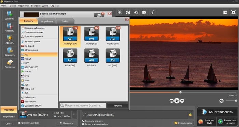The width and height of the screenshot is (239, 127).
Task: Click the film-strip edit icon above the preview
Action: pos(144,12)
